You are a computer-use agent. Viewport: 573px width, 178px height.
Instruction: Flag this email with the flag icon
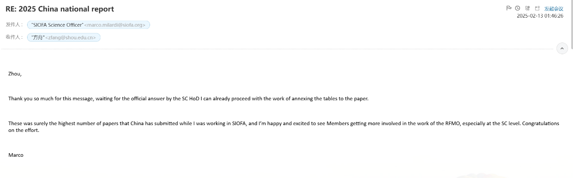pos(509,8)
